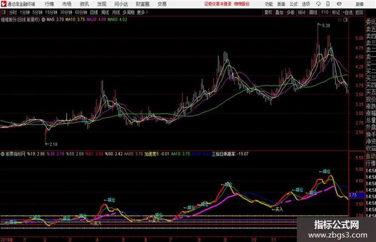This screenshot has height=242, width=376.
Task: Open the 行情 menu
Action: click(x=49, y=4)
